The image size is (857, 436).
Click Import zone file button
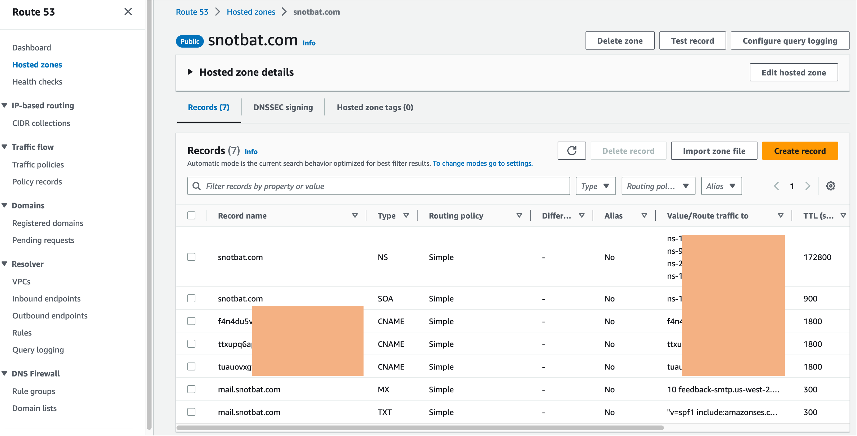click(714, 151)
